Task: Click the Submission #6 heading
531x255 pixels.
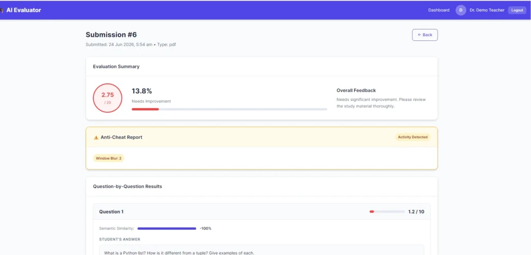Action: [x=111, y=35]
